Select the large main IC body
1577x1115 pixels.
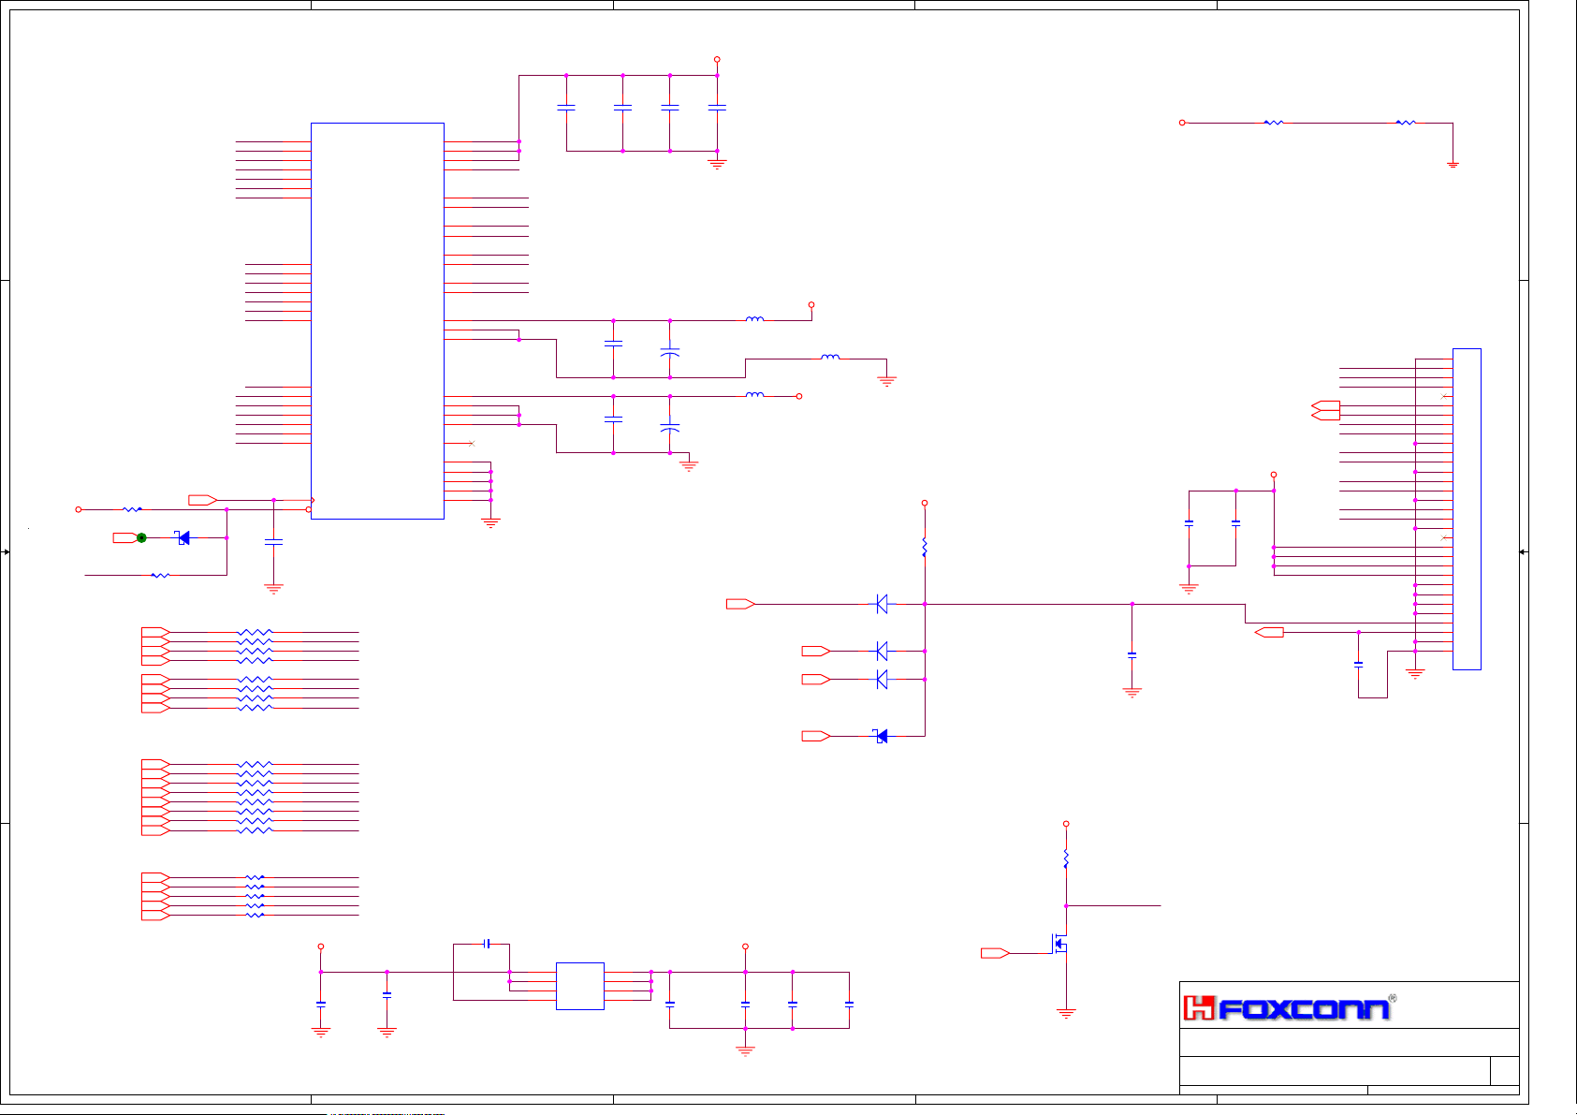pos(377,320)
